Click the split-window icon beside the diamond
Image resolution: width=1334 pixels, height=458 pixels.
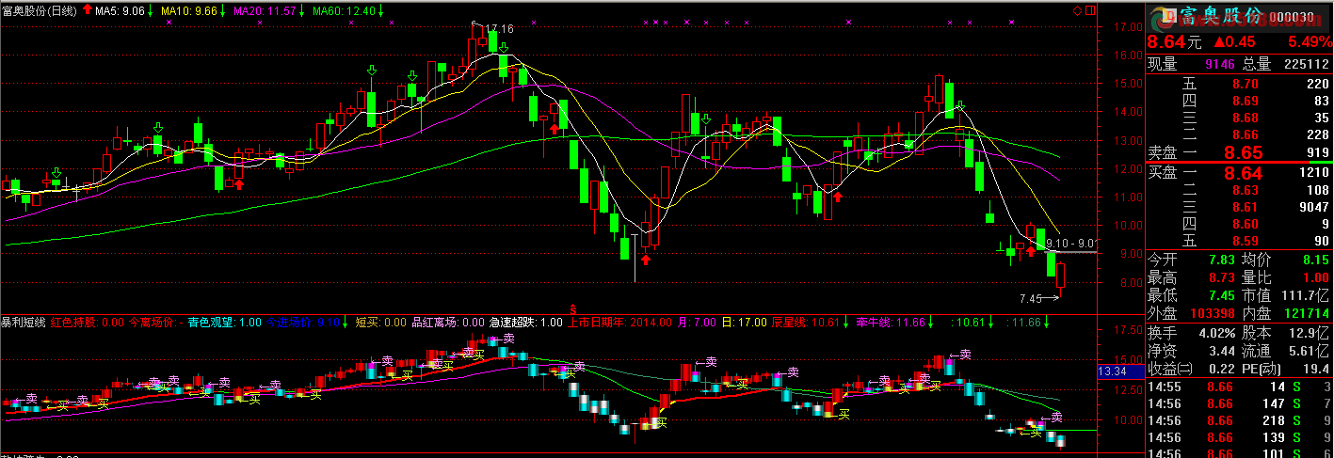point(1089,9)
